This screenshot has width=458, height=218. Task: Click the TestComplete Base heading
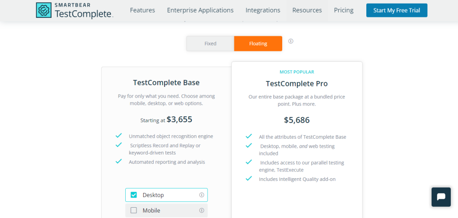166,83
